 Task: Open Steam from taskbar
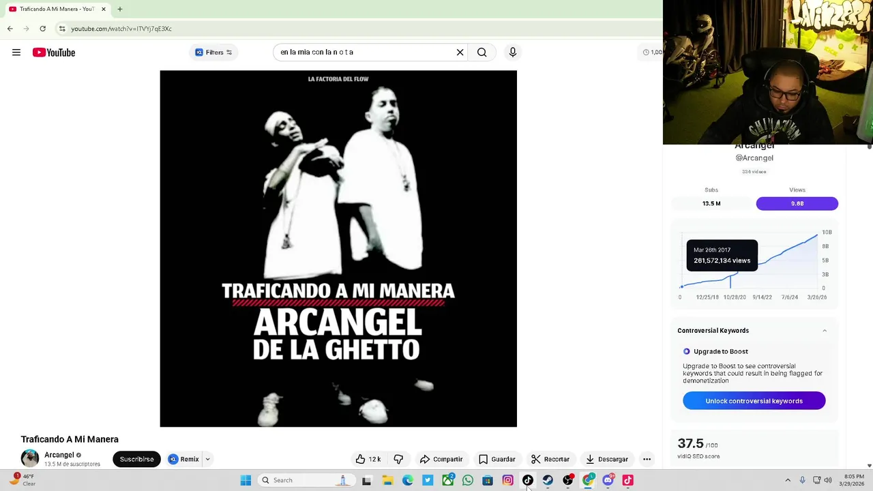548,480
